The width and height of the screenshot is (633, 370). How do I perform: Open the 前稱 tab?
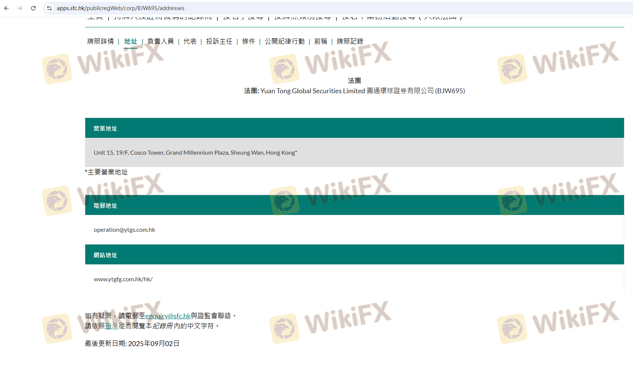tap(321, 41)
